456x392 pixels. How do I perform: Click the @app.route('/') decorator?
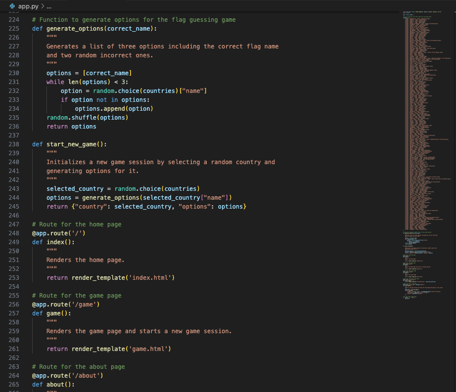(x=58, y=233)
